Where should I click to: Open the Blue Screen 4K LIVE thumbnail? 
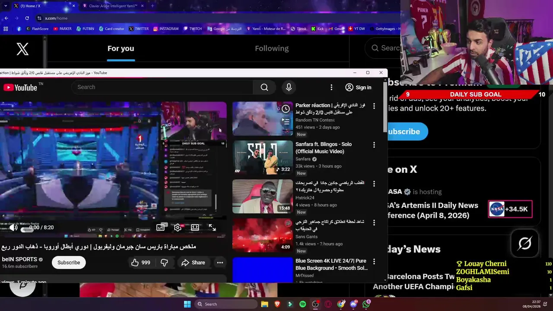(263, 270)
